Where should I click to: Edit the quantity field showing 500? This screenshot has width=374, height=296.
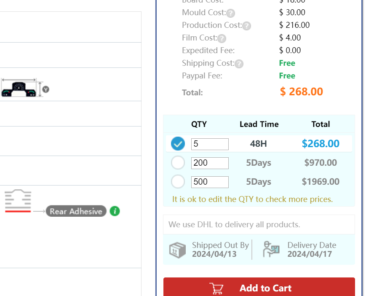pos(210,182)
